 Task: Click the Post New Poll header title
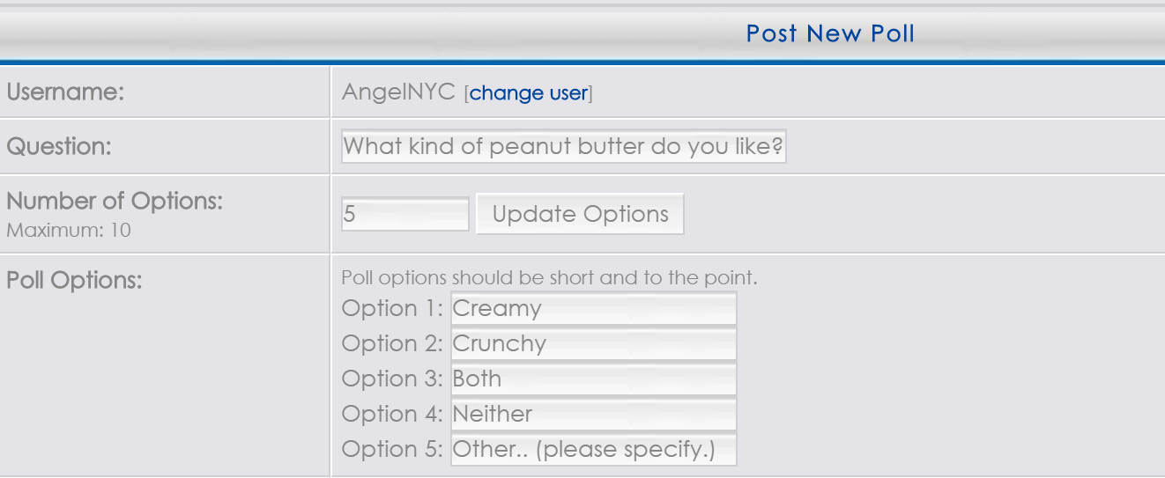[x=830, y=34]
